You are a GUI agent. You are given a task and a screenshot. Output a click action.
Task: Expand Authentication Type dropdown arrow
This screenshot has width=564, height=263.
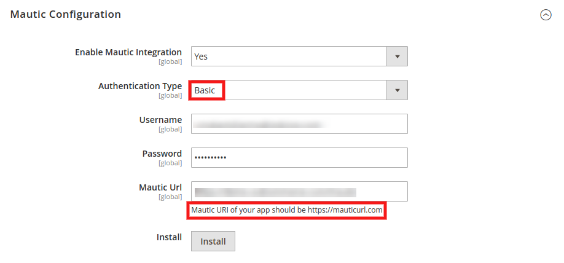coord(397,90)
